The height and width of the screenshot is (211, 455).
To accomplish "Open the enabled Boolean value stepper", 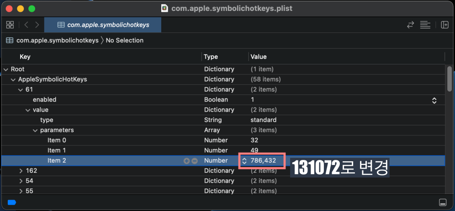I will click(434, 100).
